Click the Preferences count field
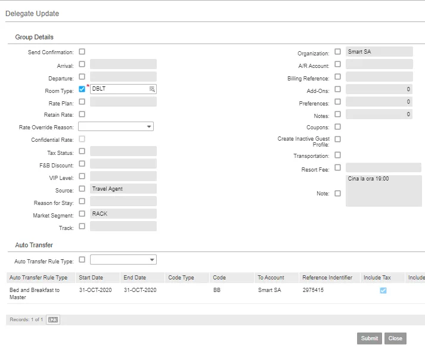 379,102
